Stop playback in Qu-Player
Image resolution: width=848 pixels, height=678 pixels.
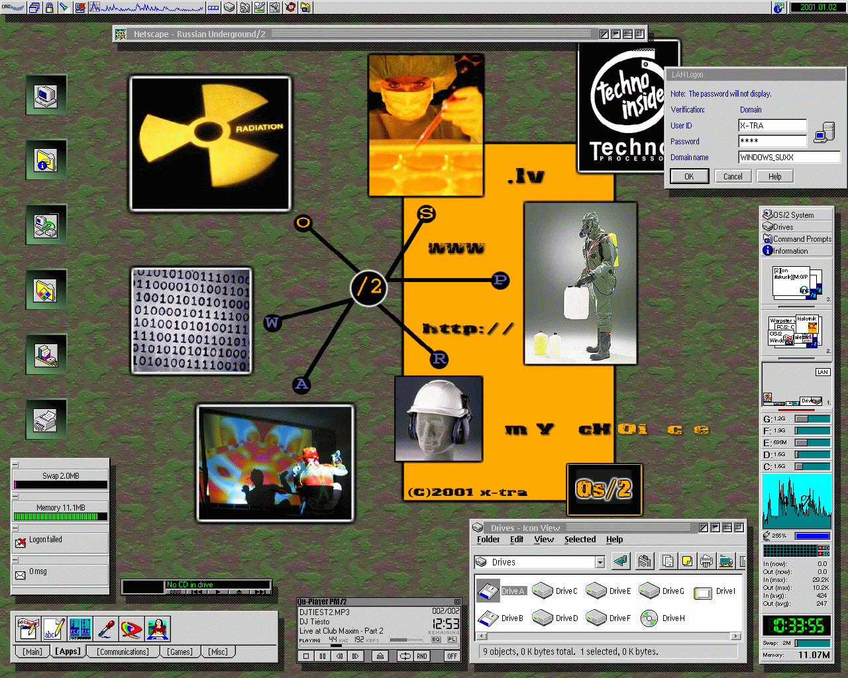tap(306, 656)
